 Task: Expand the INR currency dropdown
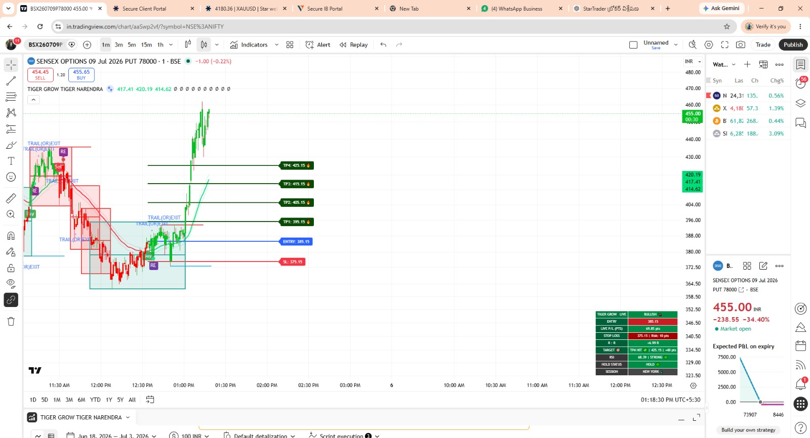point(693,61)
